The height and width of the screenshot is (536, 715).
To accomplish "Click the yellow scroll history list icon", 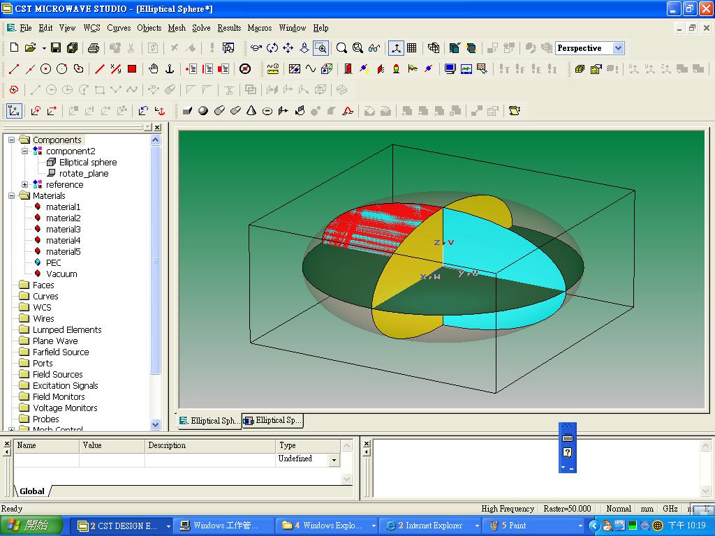I will click(x=515, y=111).
